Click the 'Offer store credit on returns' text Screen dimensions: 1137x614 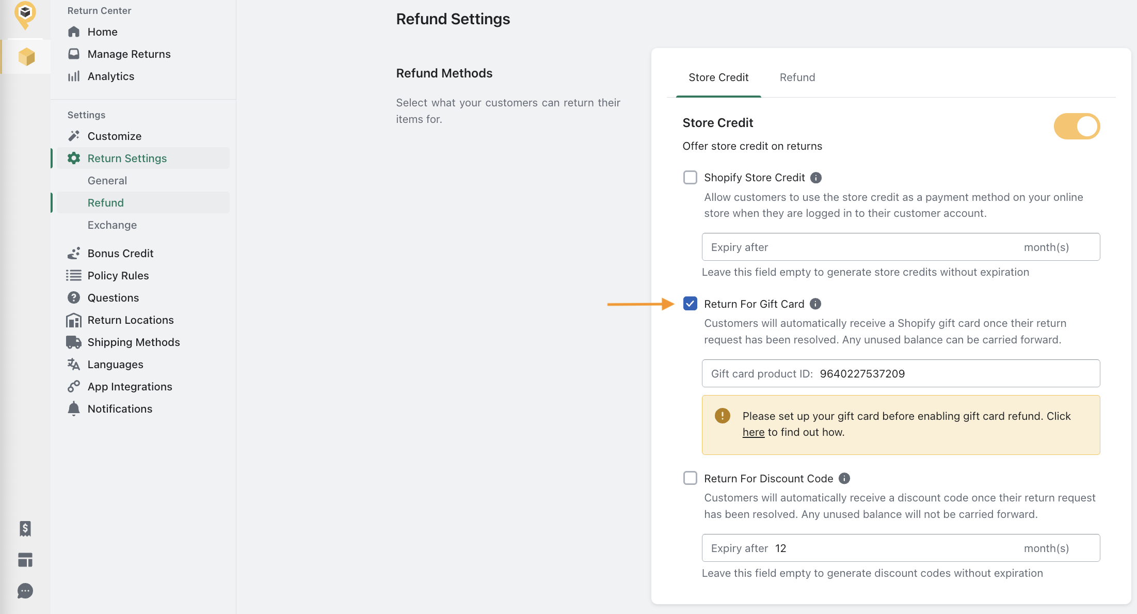[x=752, y=146]
